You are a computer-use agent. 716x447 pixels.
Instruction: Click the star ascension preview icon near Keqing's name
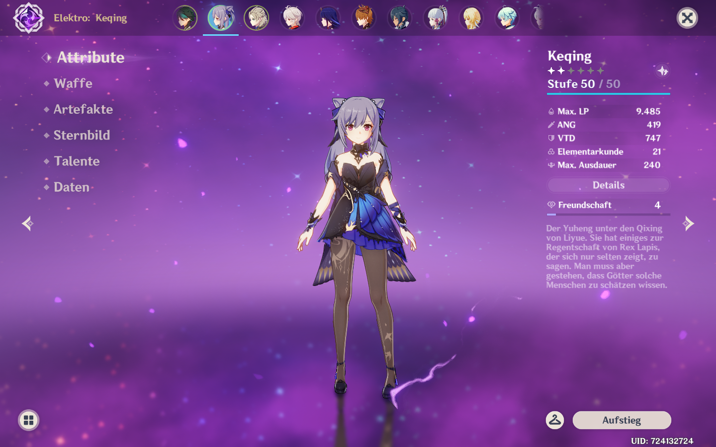coord(662,72)
